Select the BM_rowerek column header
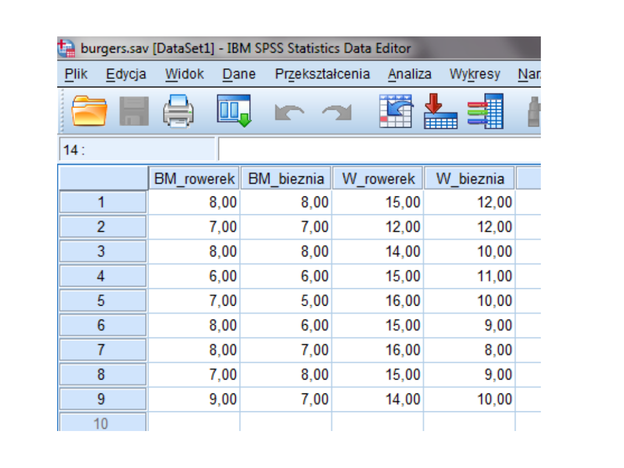 pos(194,179)
